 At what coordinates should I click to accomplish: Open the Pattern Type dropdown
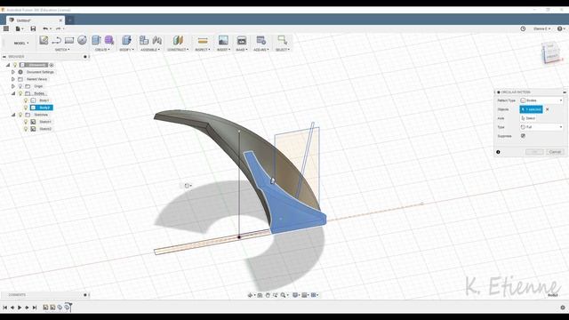541,100
